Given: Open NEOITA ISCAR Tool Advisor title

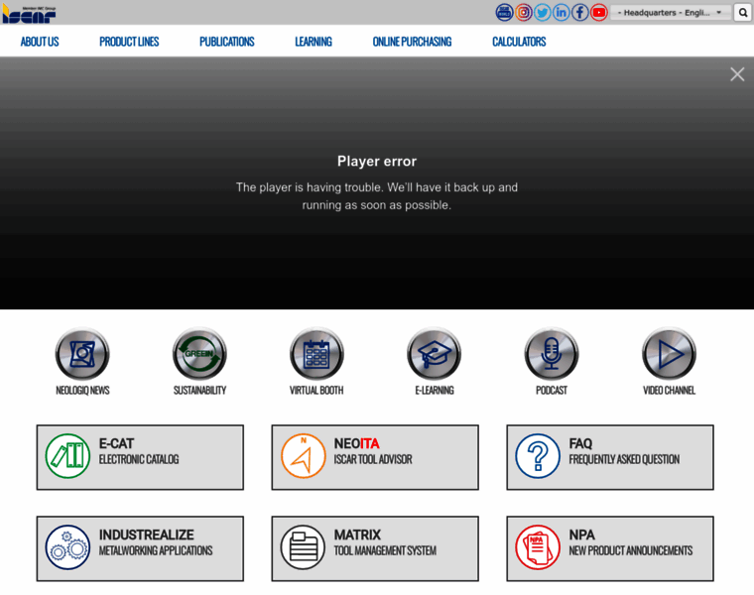Looking at the screenshot, I should (373, 451).
